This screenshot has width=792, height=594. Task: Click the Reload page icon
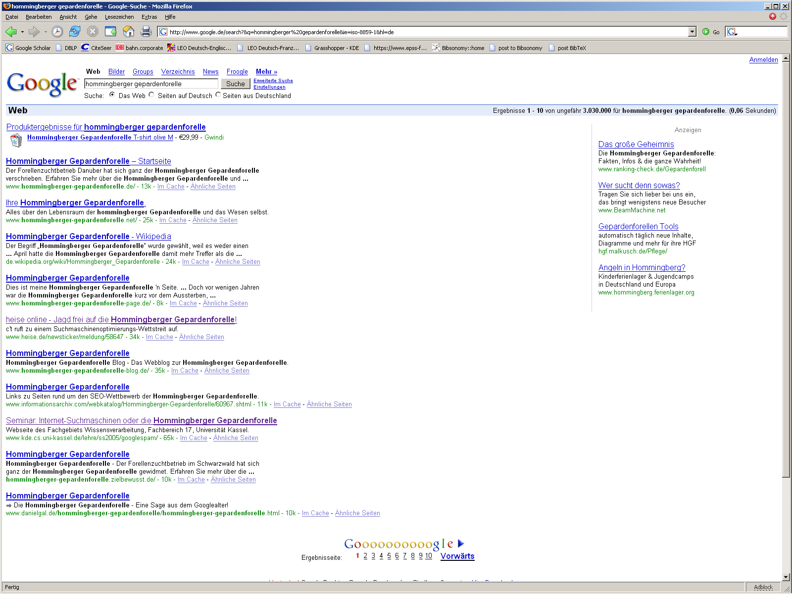[75, 32]
